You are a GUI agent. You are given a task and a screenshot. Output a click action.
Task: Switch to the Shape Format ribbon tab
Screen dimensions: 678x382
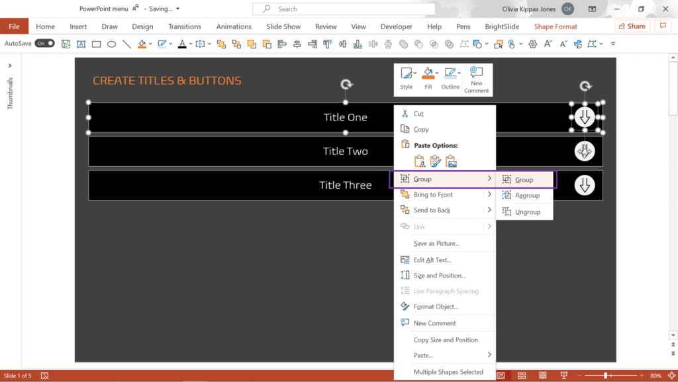(x=555, y=26)
